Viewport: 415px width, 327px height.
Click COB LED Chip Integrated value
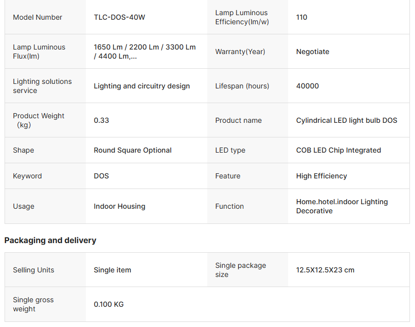(x=338, y=150)
